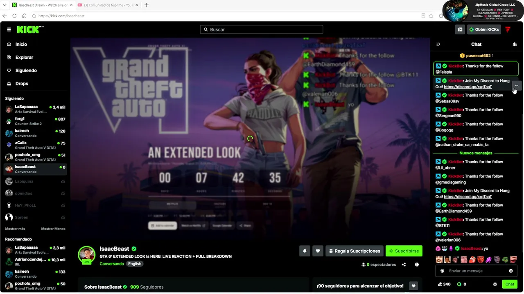
Task: Open offline channel domidios
Action: point(35,193)
